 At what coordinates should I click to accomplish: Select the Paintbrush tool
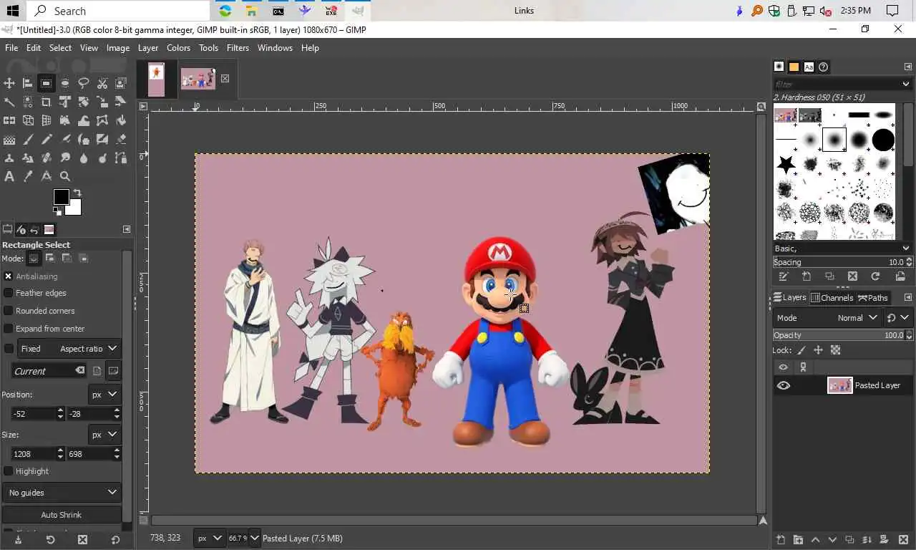(x=28, y=139)
